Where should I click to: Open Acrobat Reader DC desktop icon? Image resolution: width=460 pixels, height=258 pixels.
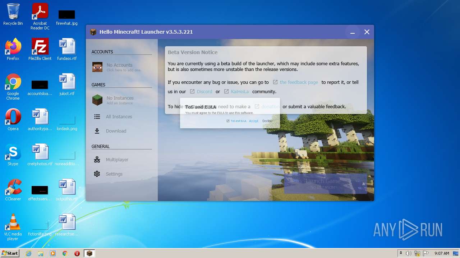coord(40,16)
